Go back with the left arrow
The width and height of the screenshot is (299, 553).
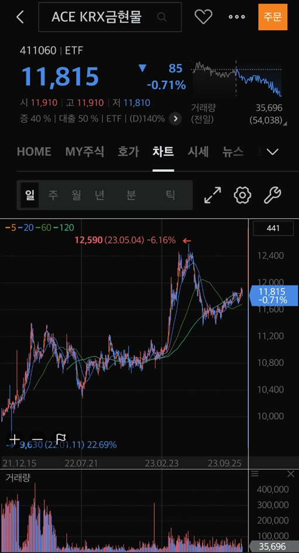pos(20,17)
